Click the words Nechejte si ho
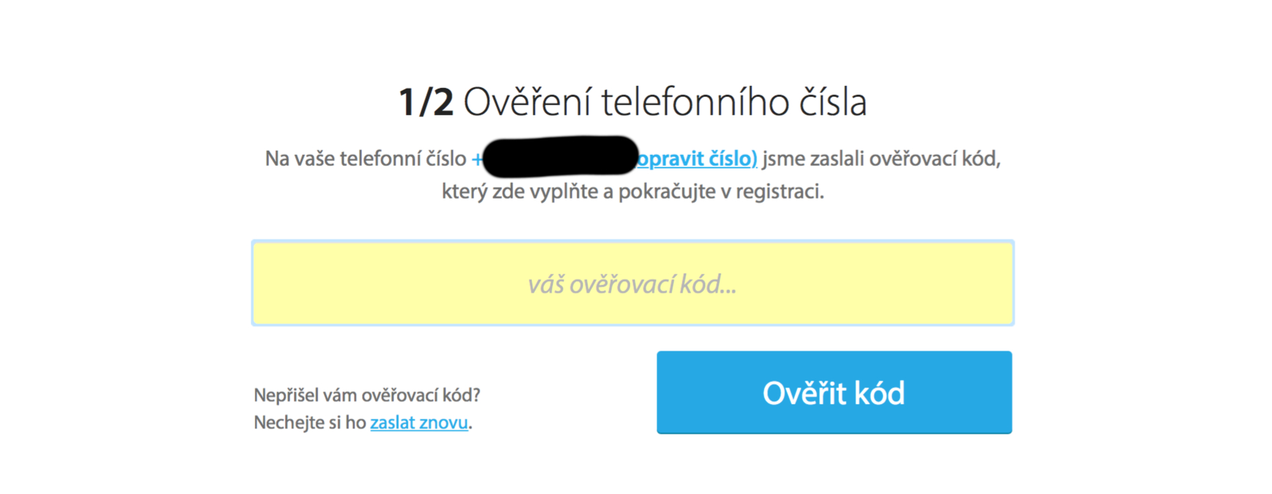This screenshot has height=494, width=1272. click(x=310, y=423)
